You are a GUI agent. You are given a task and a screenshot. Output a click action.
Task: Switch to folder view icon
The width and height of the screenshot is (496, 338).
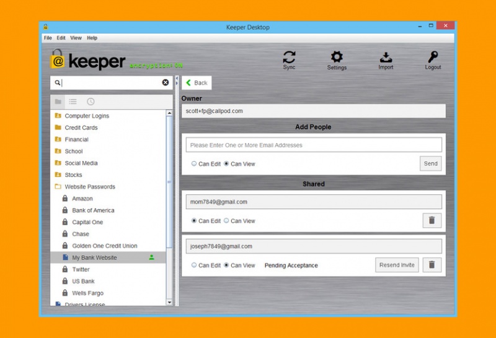[x=58, y=102]
